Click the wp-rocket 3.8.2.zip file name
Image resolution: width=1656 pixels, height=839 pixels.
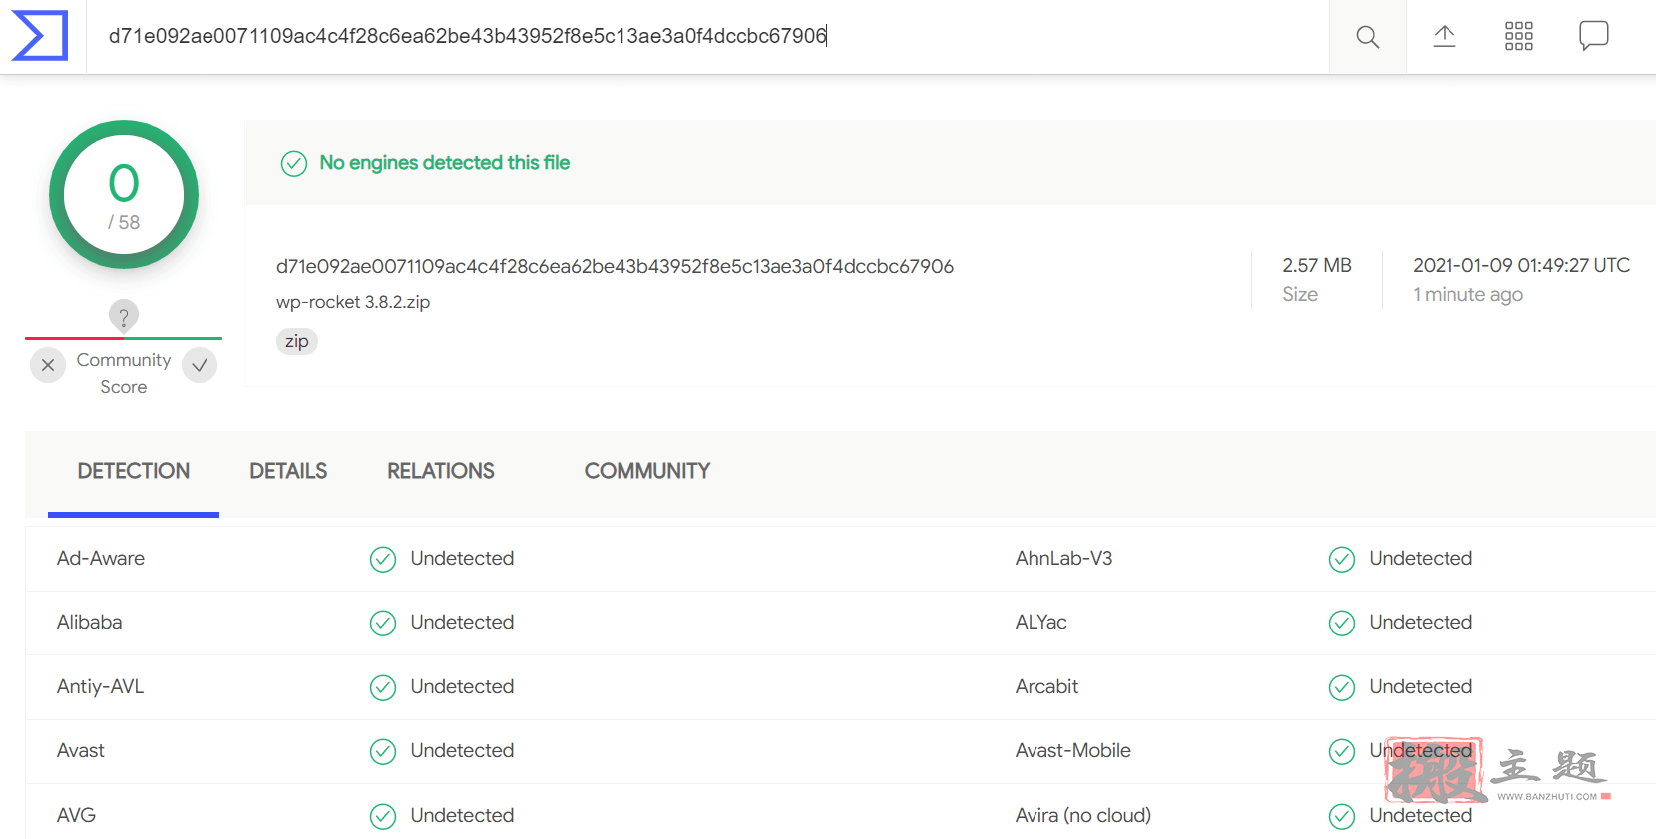pos(353,302)
